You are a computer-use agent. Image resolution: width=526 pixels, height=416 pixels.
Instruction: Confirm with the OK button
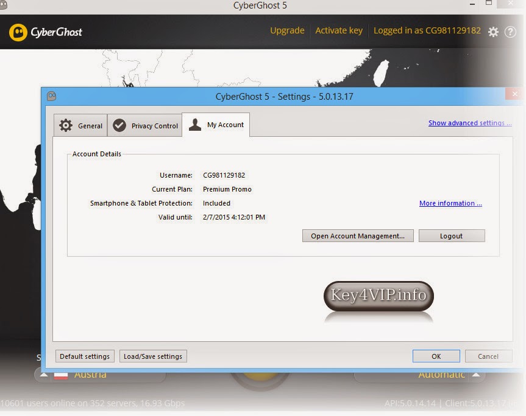[x=436, y=356]
